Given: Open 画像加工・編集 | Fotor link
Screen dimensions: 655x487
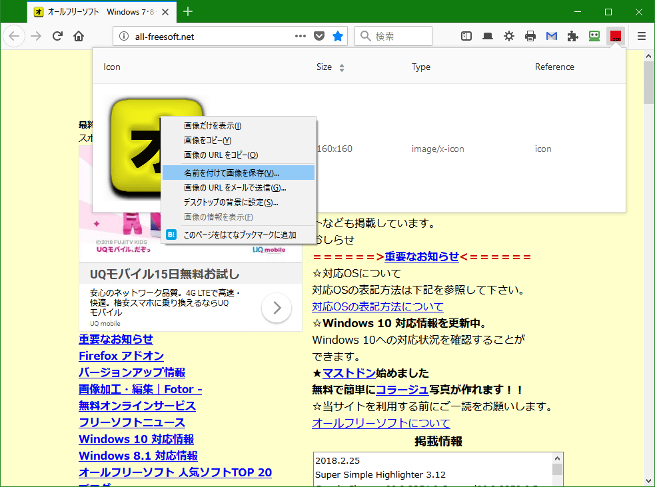Looking at the screenshot, I should tap(141, 389).
